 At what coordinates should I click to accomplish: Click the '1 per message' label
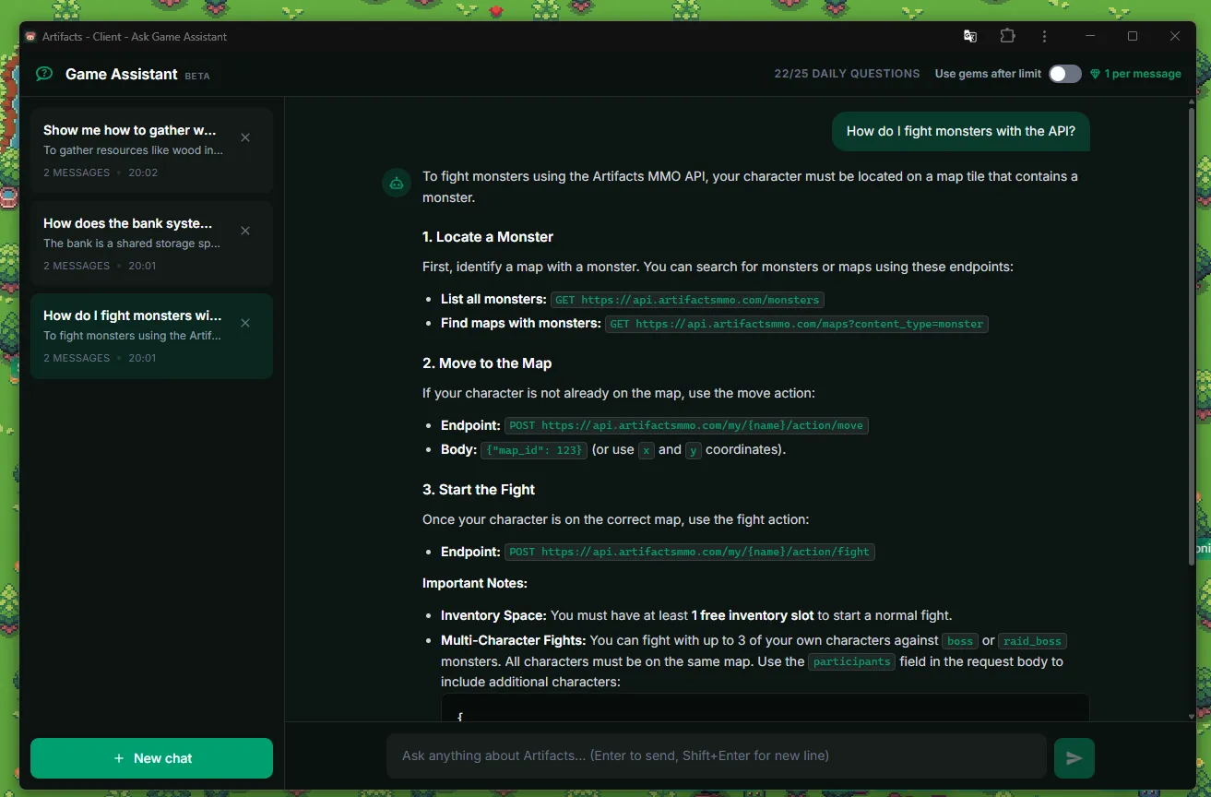1143,74
